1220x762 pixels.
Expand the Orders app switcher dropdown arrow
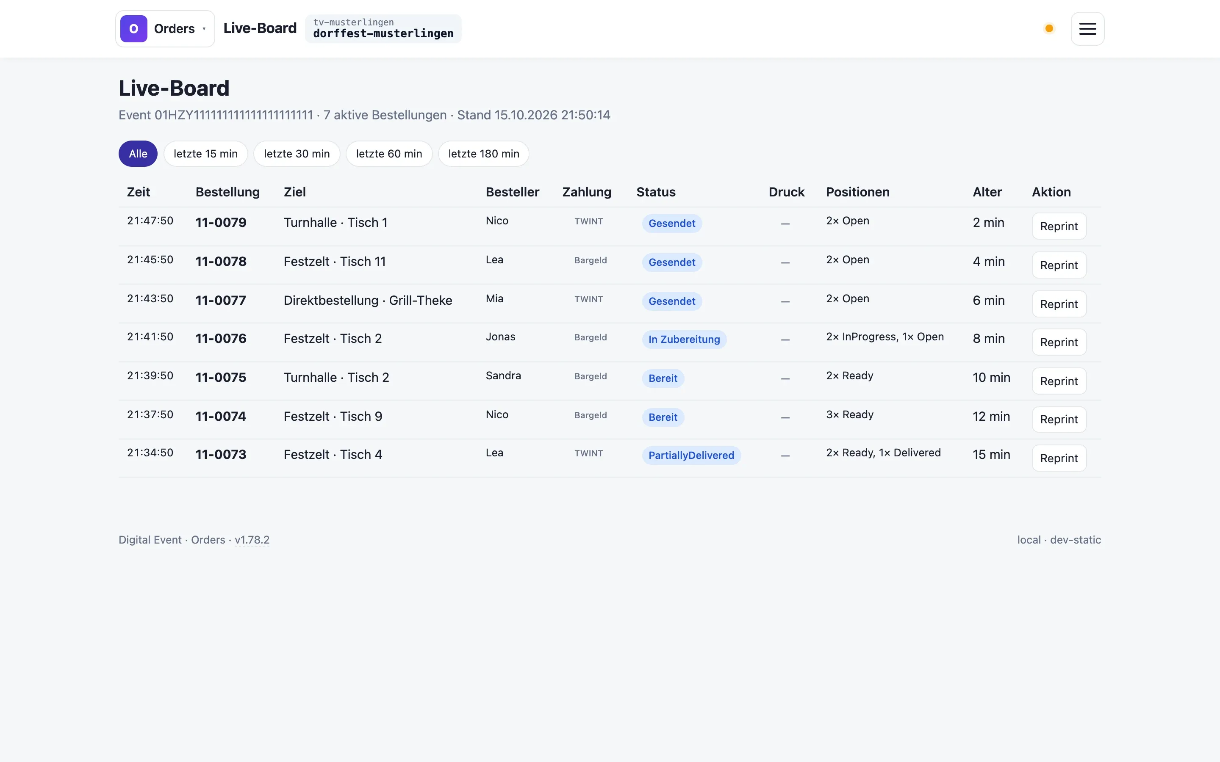pyautogui.click(x=204, y=29)
